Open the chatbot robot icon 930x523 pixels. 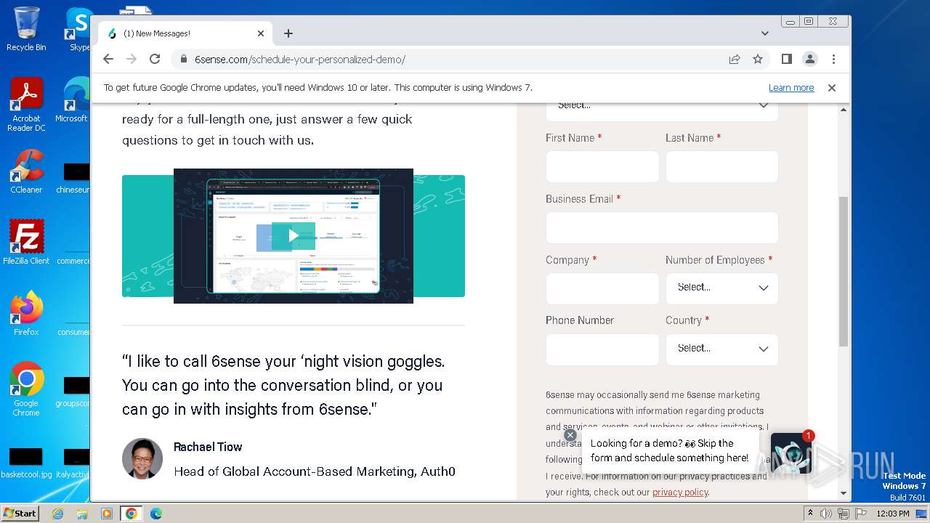[x=791, y=453]
